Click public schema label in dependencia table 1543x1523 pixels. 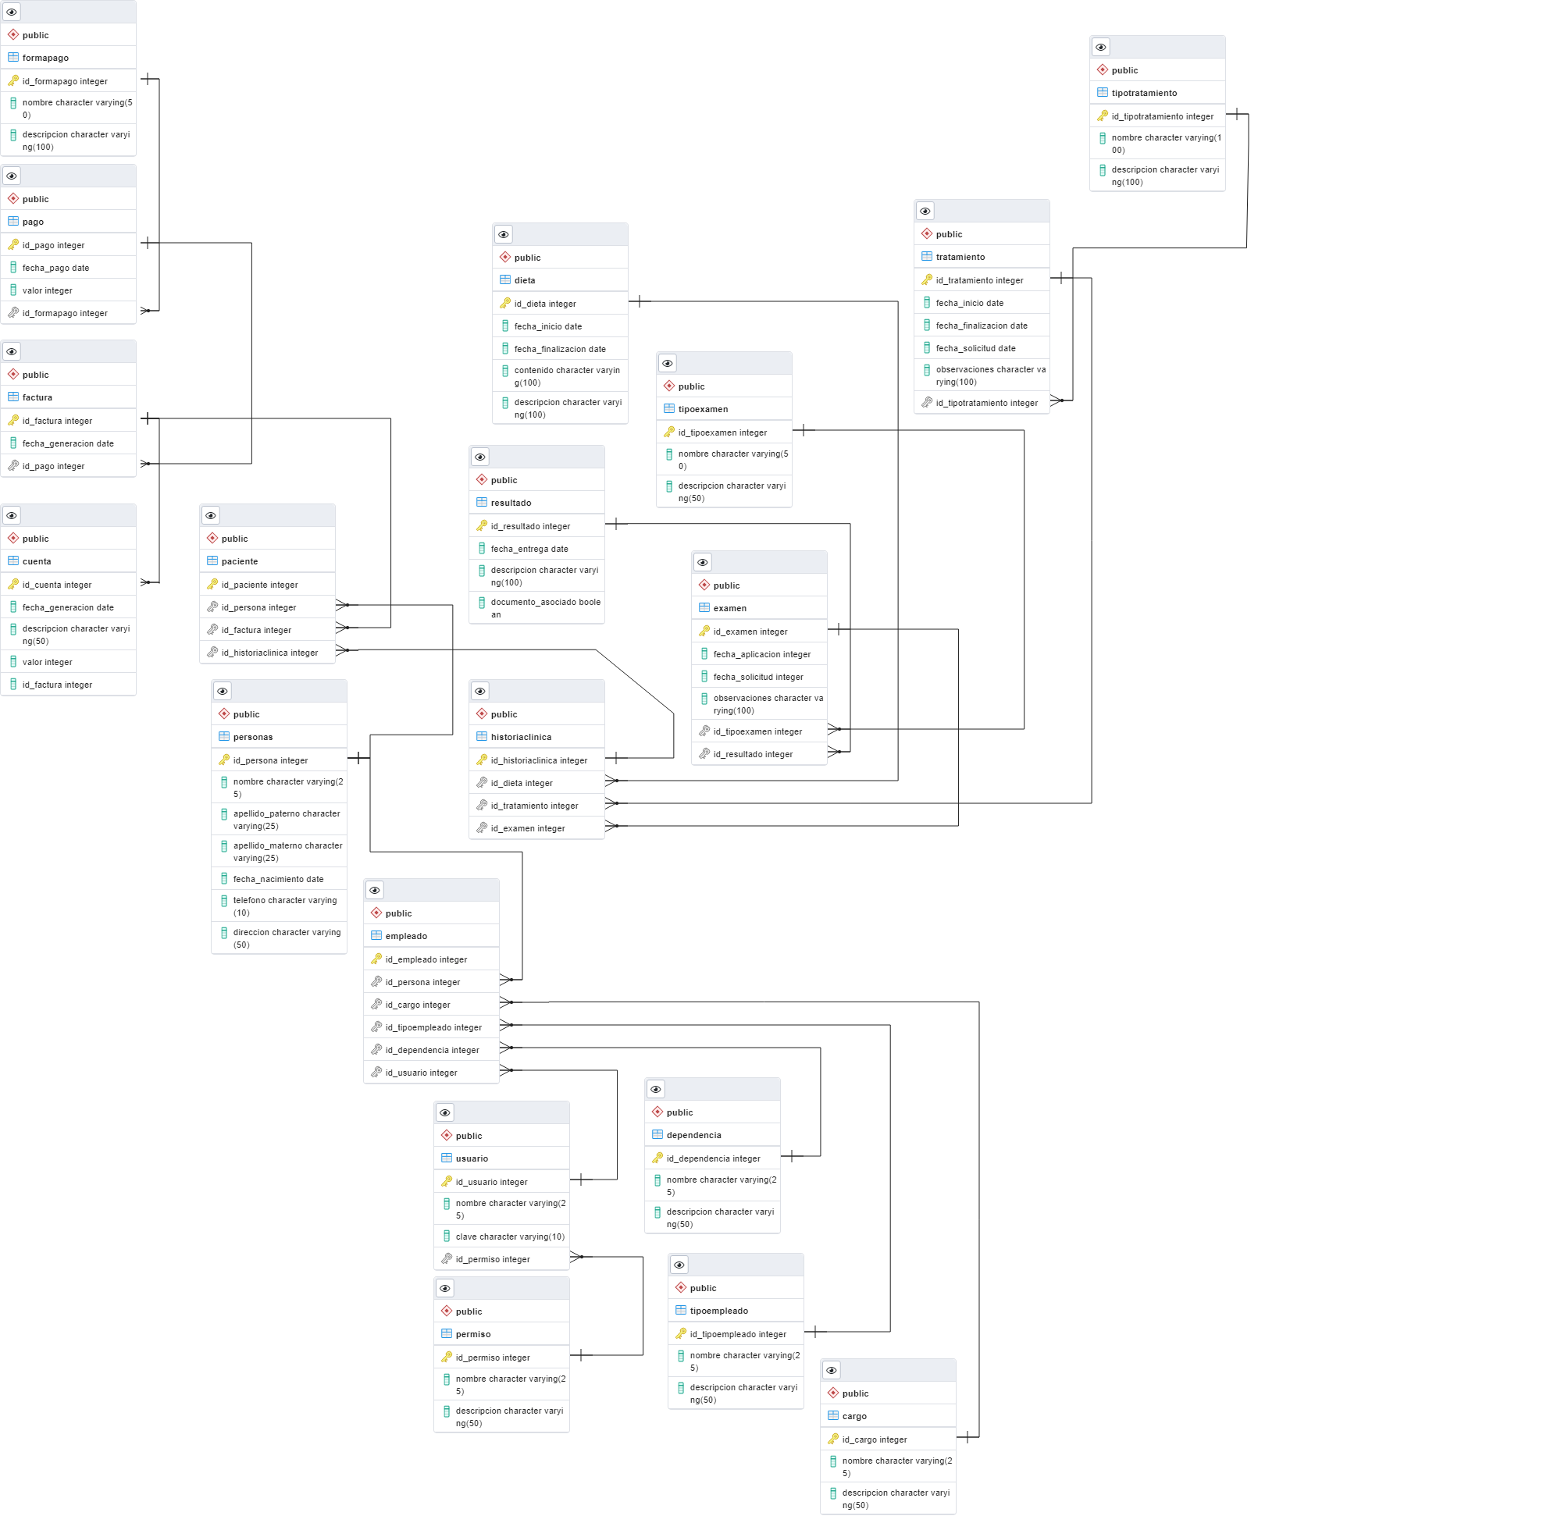coord(679,1112)
